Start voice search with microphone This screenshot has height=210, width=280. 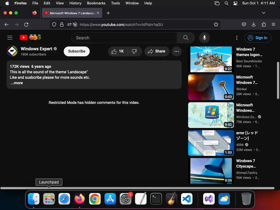coord(205,38)
